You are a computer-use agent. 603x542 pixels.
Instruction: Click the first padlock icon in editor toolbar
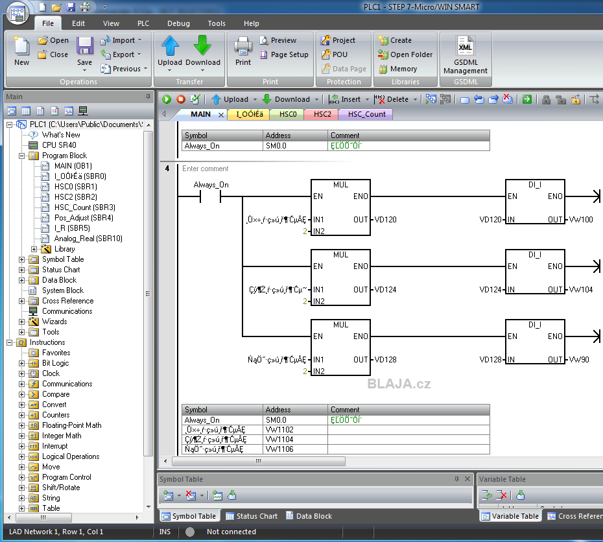coord(546,100)
